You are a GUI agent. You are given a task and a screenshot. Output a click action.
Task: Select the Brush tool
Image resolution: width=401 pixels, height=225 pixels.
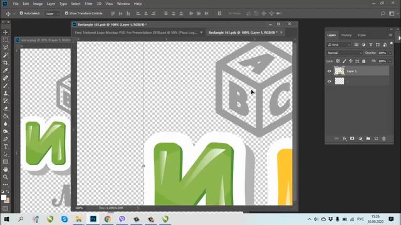[x=6, y=86]
